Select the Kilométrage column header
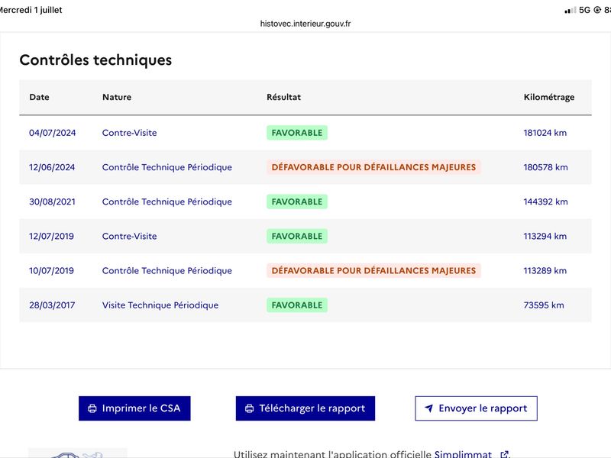Viewport: 611px width, 458px height. click(548, 97)
